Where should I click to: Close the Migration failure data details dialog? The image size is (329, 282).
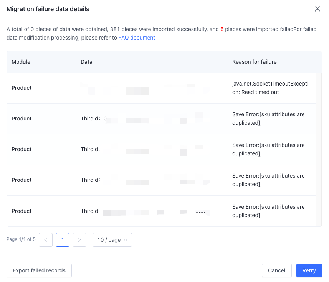(x=317, y=9)
